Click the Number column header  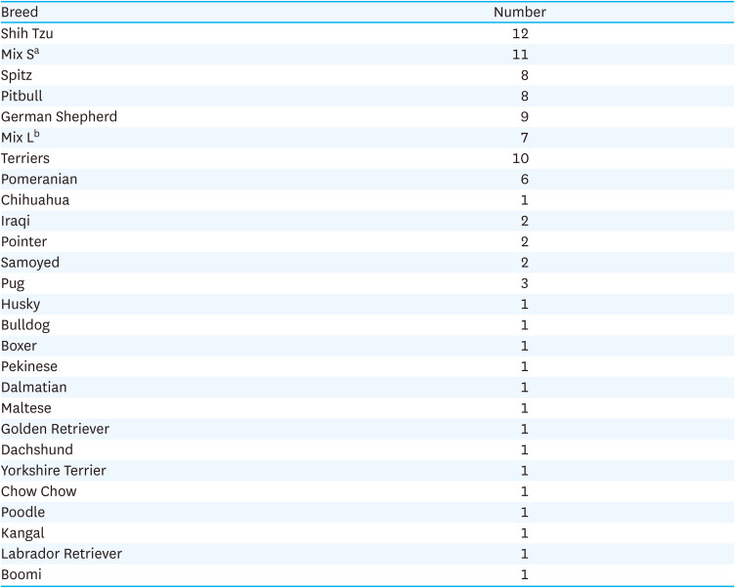coord(519,13)
